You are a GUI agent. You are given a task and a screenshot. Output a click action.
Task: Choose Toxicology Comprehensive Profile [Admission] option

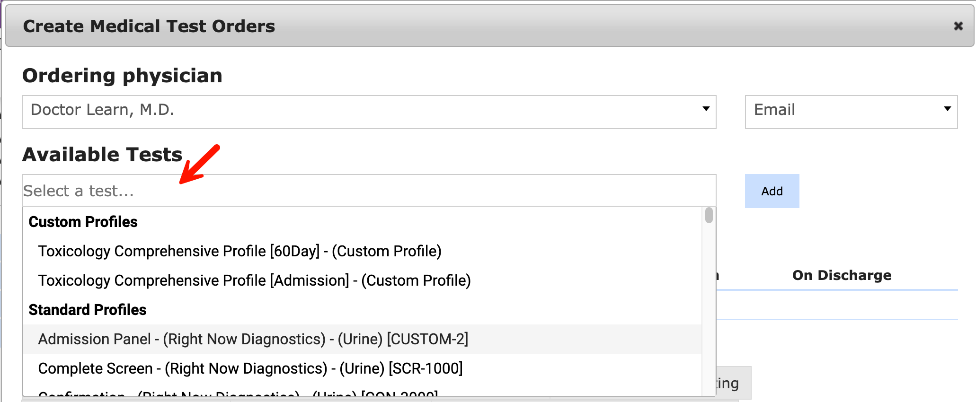(x=254, y=280)
